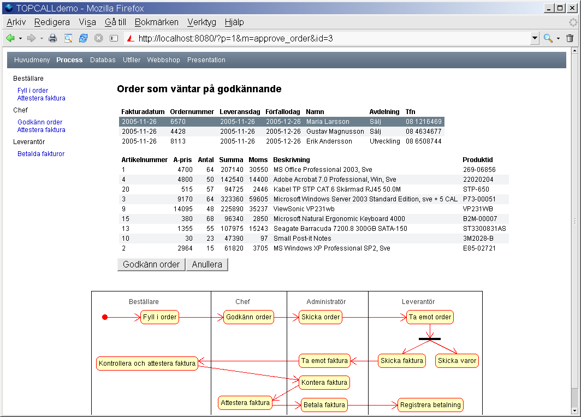The height and width of the screenshot is (417, 581).
Task: Click the grey Forward arrow button
Action: coord(31,38)
